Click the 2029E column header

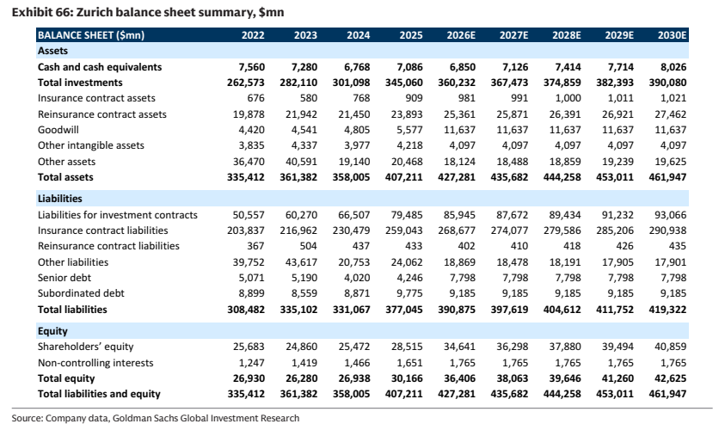tap(619, 35)
